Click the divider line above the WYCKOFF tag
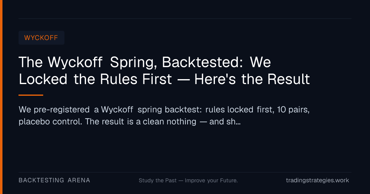This screenshot has height=194, width=370. 185,18
